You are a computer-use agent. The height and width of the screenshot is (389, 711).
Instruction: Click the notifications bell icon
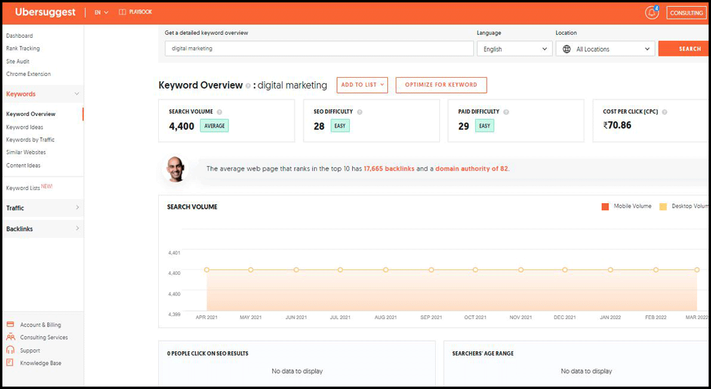[x=651, y=13]
